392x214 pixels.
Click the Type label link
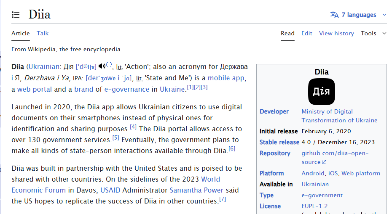coord(266,196)
